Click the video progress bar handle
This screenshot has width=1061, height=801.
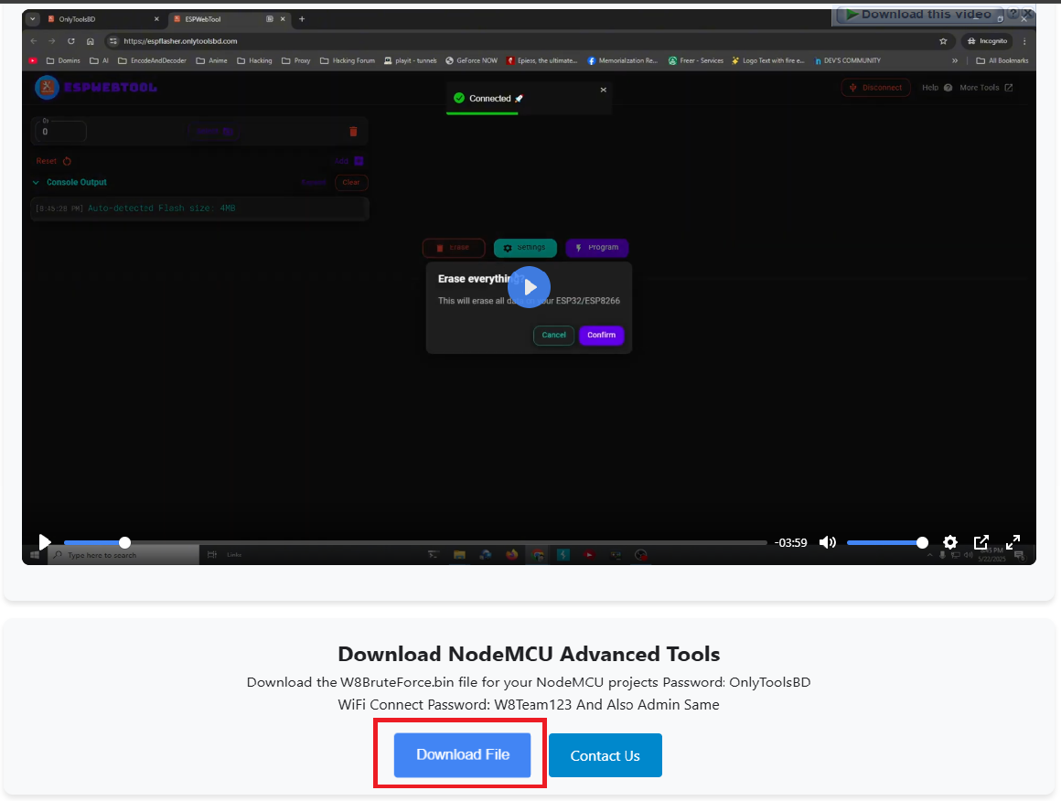(124, 542)
